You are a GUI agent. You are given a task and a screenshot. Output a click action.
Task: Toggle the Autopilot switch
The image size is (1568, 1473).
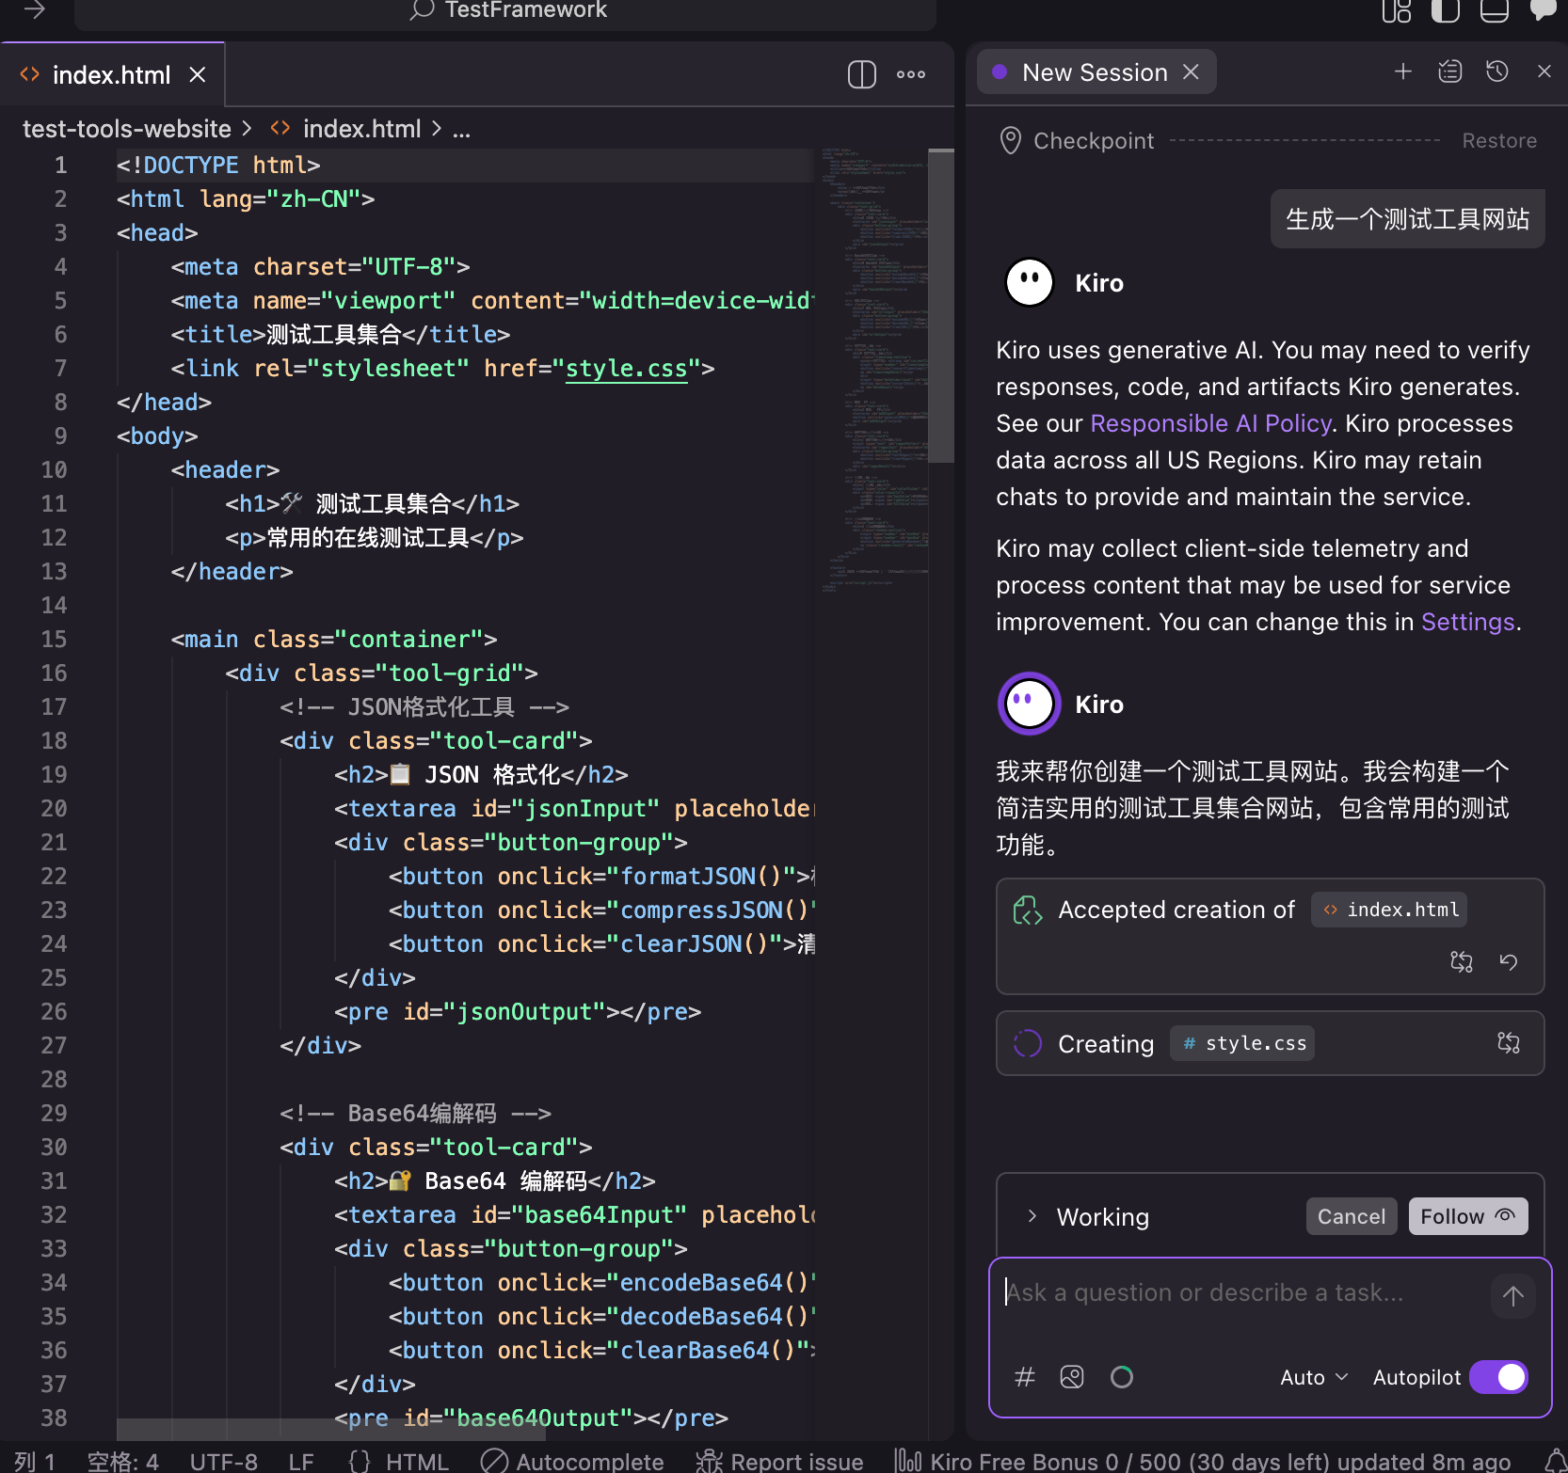tap(1498, 1377)
